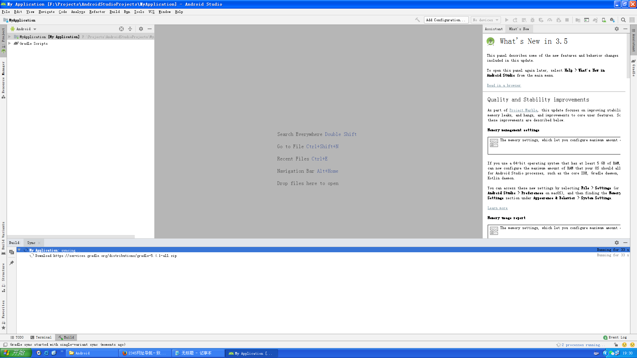Open the No devices dropdown
Viewport: 637px width, 358px height.
point(486,20)
